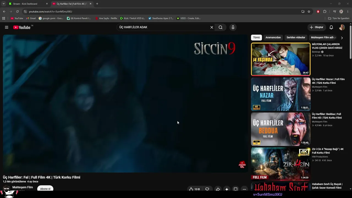The width and height of the screenshot is (352, 198).
Task: Dislike the video
Action: pos(207,189)
